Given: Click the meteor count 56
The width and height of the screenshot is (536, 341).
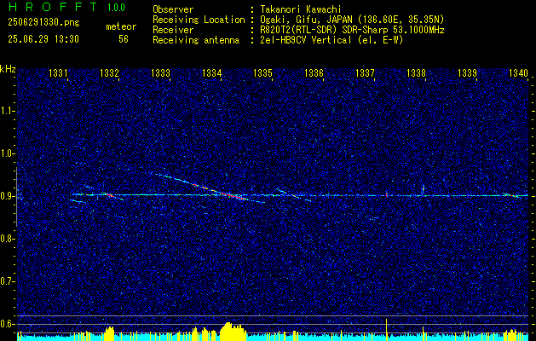Looking at the screenshot, I should click(124, 39).
